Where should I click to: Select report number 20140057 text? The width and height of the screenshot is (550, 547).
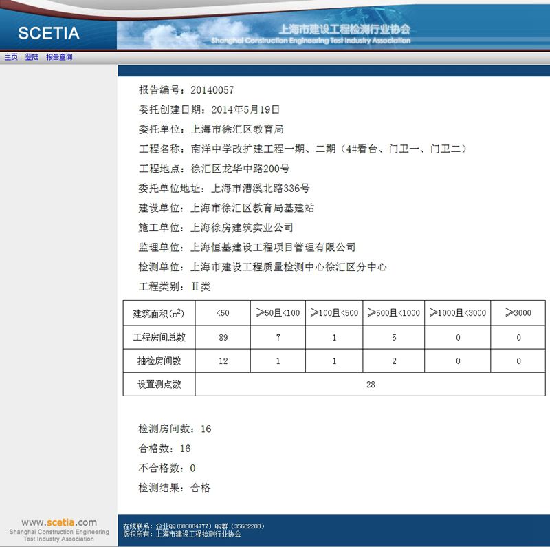pos(212,90)
